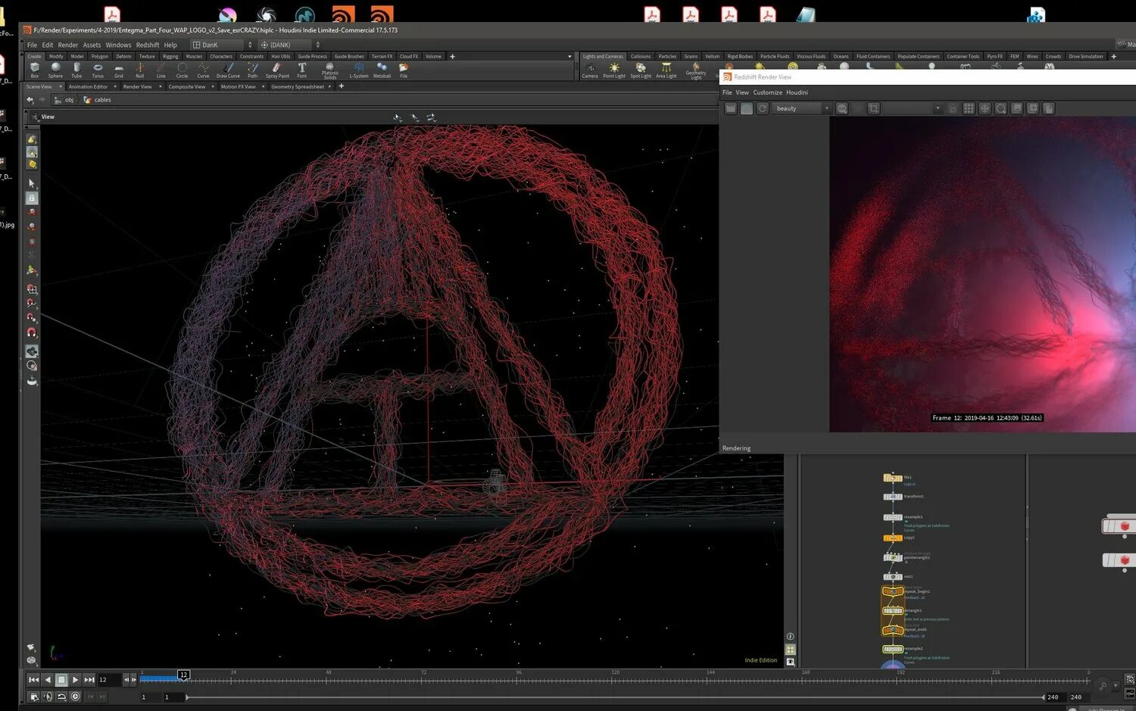This screenshot has width=1136, height=711.
Task: Select the Torus shelf tool
Action: point(98,70)
